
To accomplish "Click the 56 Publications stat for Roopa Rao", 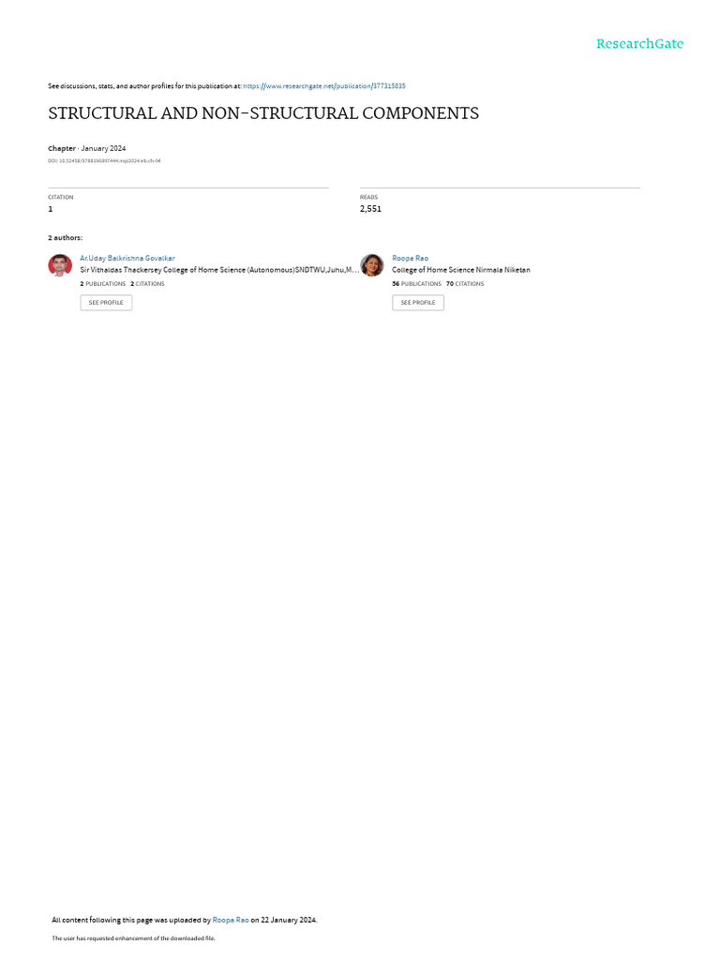I will coord(417,284).
